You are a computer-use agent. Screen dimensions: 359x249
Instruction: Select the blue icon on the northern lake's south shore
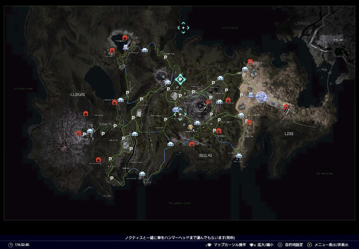(126, 47)
